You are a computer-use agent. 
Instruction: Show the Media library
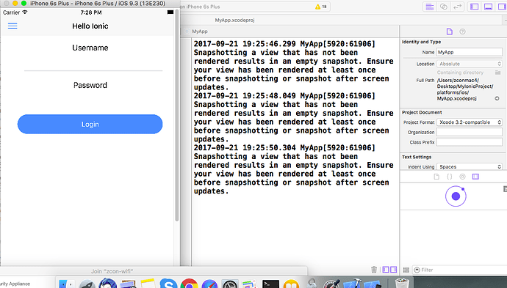pyautogui.click(x=475, y=177)
